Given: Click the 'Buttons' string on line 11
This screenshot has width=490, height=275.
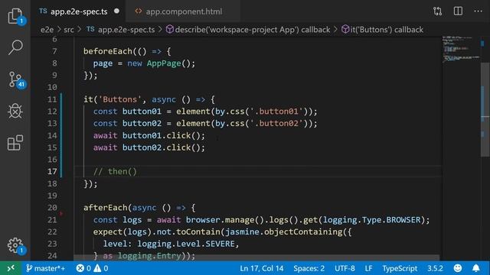Looking at the screenshot, I should coord(119,99).
